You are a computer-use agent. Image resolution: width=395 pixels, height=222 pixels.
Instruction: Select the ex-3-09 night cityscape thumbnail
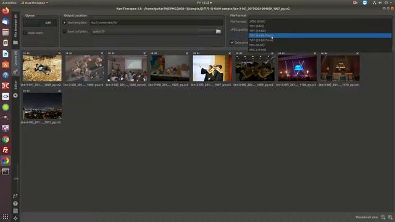42,105
